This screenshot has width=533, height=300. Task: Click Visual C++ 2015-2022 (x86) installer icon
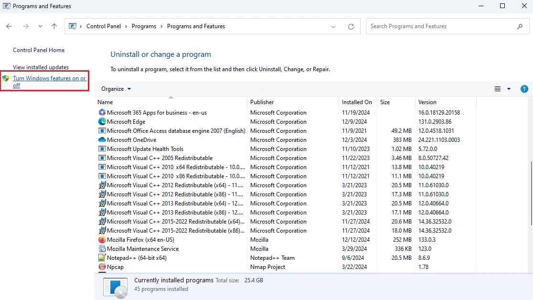tap(102, 231)
